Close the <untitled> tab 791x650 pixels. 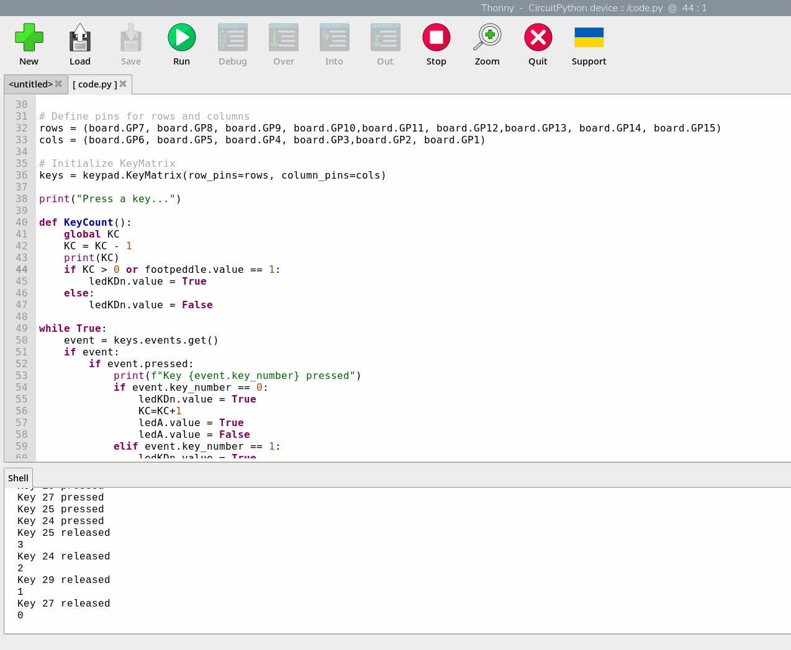[58, 84]
